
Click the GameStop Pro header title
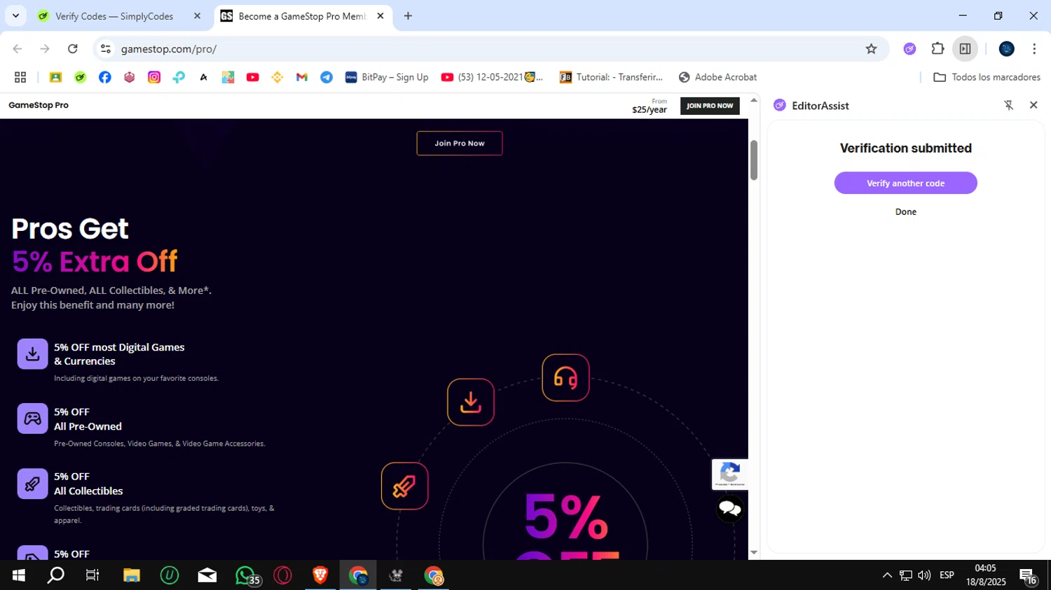coord(39,105)
